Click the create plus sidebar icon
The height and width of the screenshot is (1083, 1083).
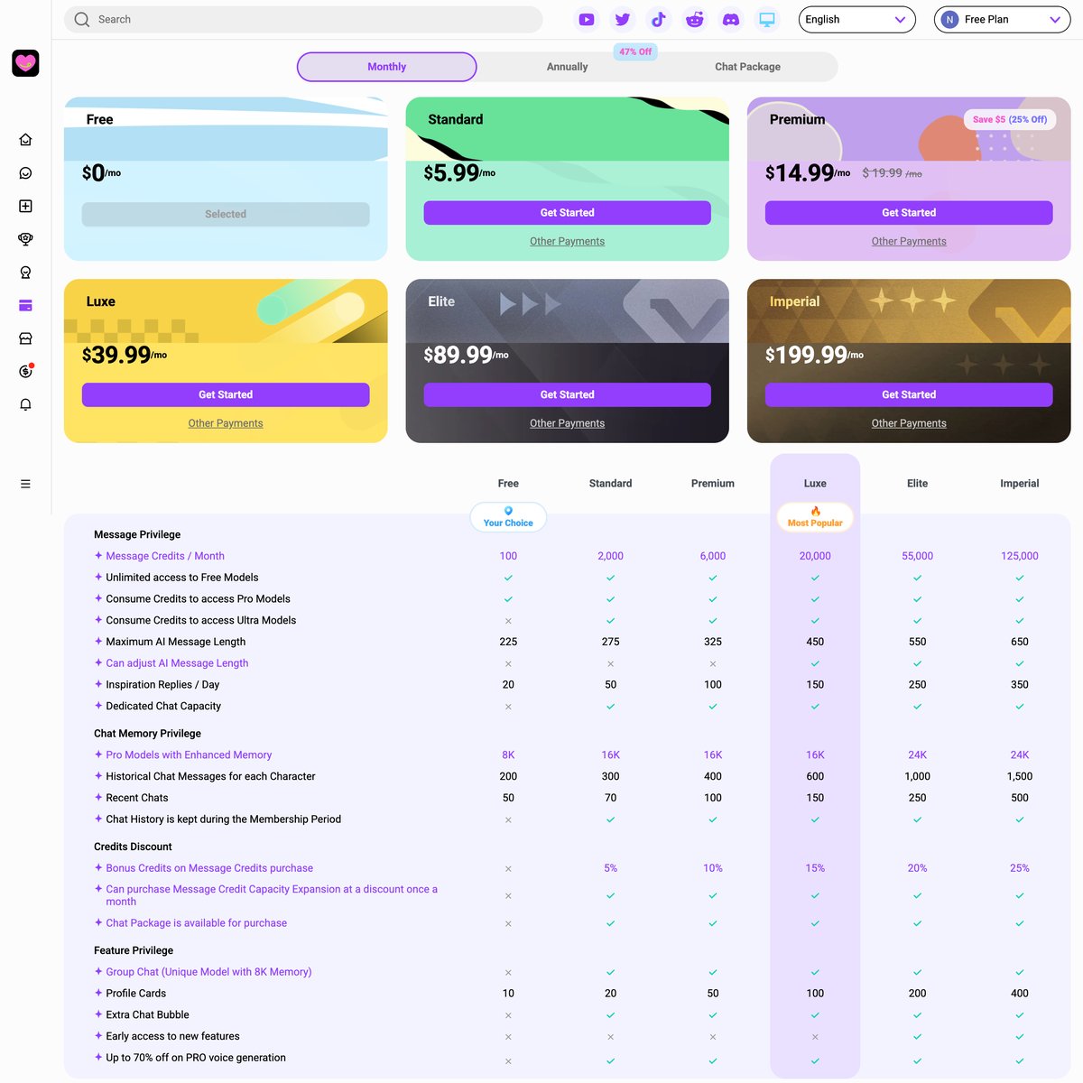25,206
